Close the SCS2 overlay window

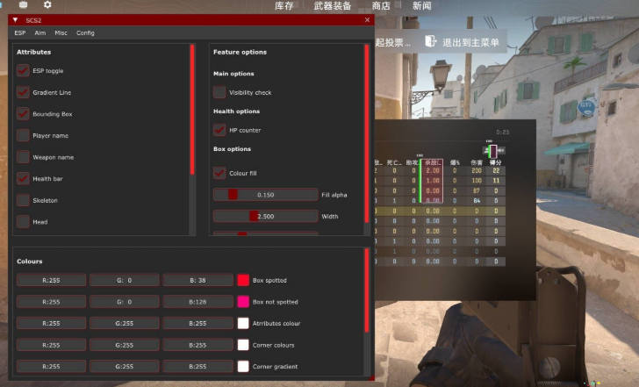tap(367, 19)
